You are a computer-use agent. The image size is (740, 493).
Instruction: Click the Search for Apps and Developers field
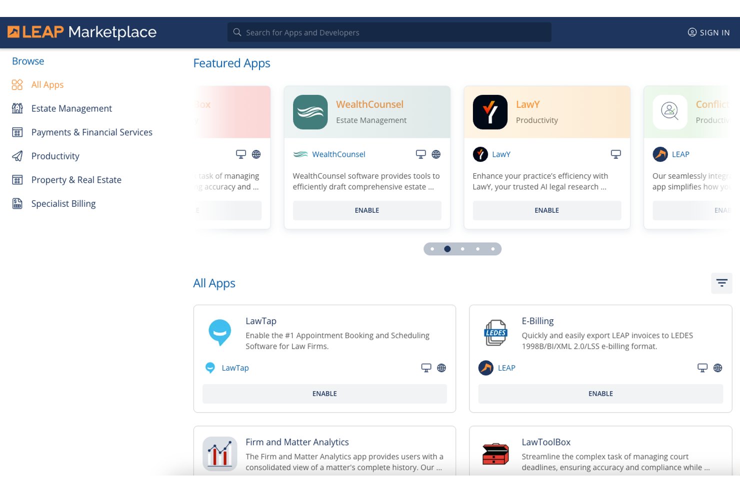[389, 32]
